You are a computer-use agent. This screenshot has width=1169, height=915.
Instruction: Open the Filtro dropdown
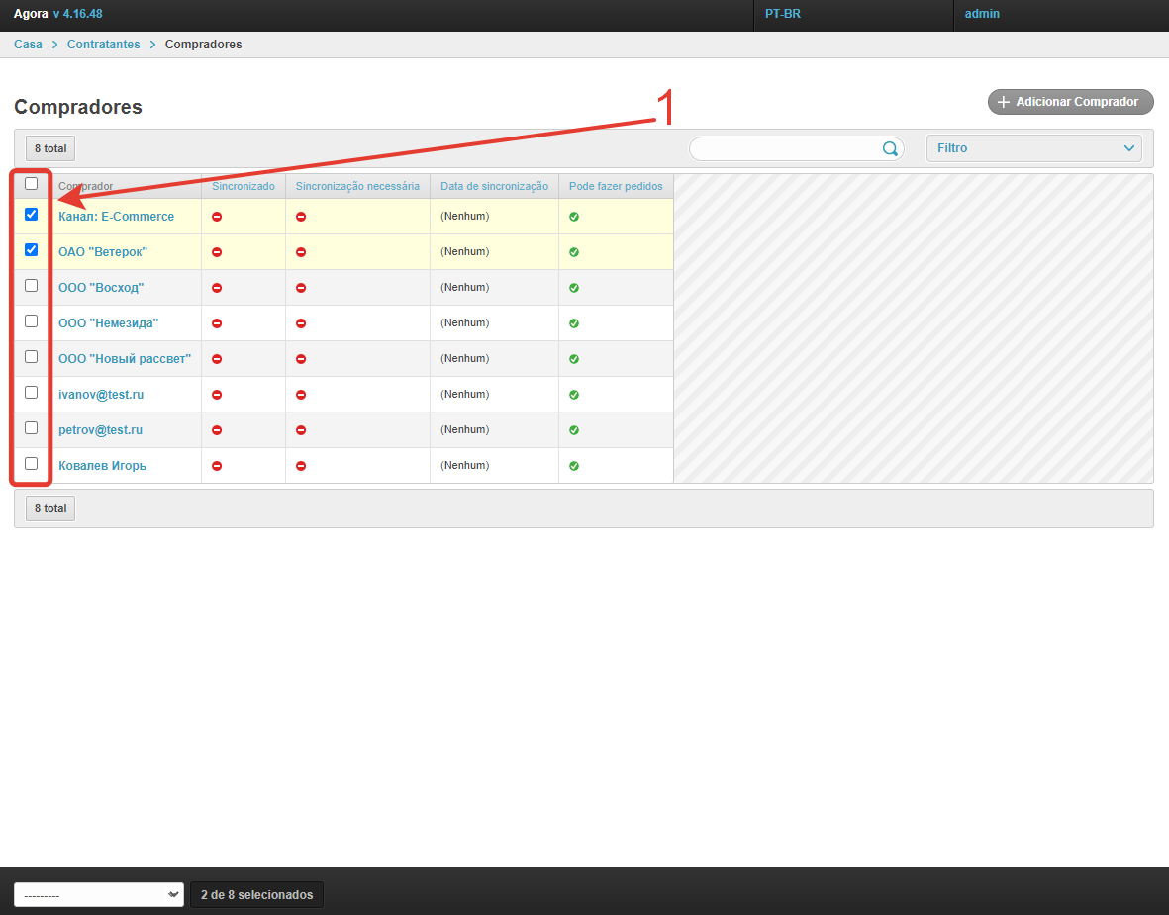tap(1033, 148)
